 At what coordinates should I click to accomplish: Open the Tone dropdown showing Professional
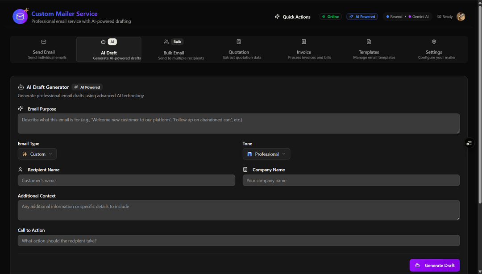266,154
